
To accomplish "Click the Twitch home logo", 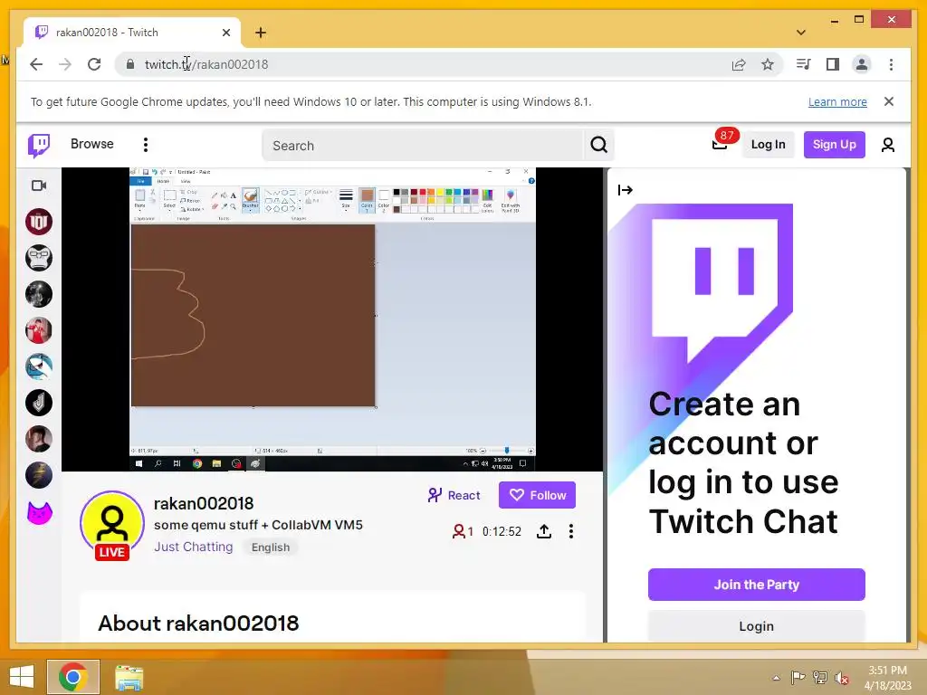I will click(x=39, y=145).
